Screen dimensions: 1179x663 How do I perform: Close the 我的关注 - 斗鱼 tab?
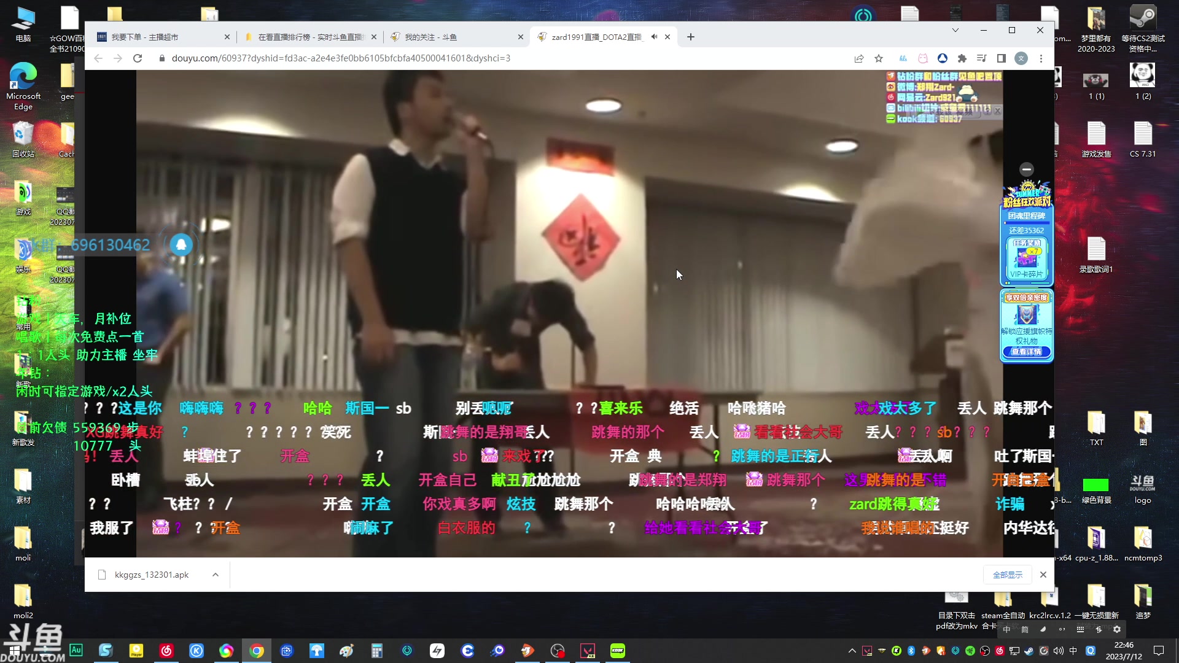521,37
